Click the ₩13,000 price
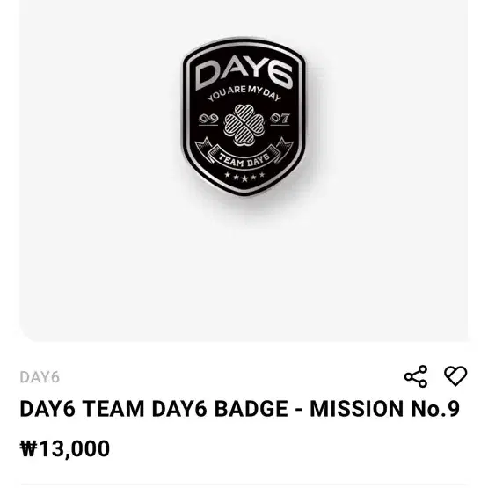The image size is (488, 488). (65, 448)
